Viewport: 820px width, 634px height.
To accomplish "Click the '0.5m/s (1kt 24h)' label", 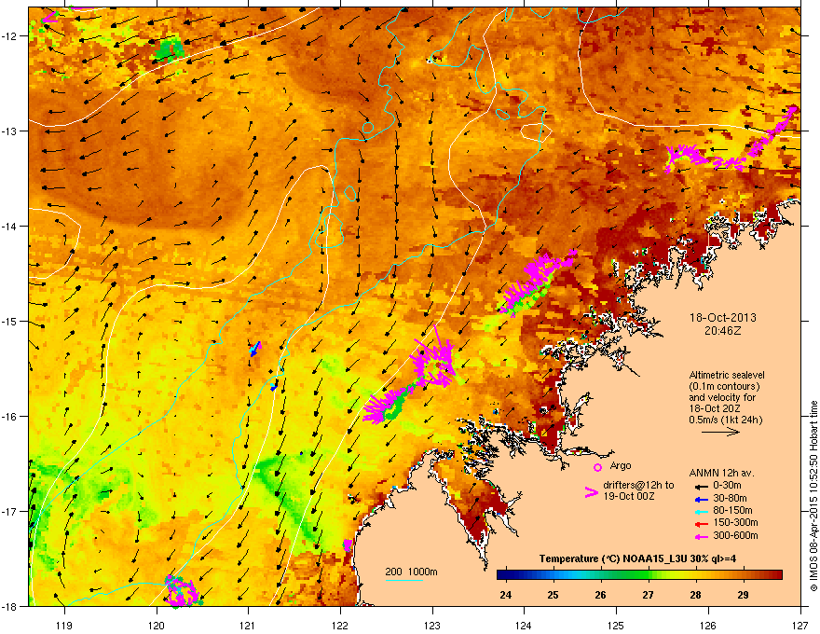I will pos(725,420).
